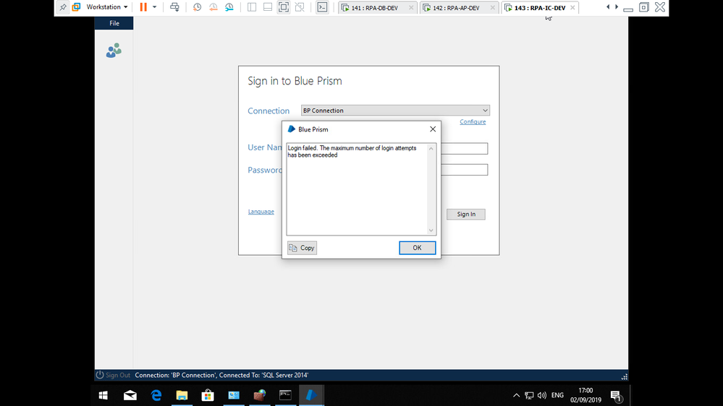Click Sign Out in the status bar
Screen dimensions: 723x406
click(113, 375)
